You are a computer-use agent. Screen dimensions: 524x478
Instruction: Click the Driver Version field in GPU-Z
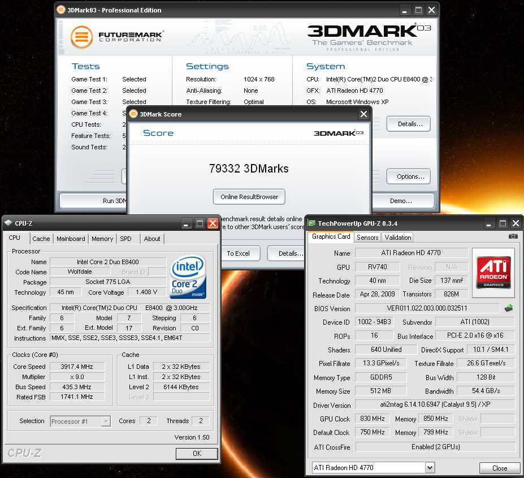coord(435,404)
